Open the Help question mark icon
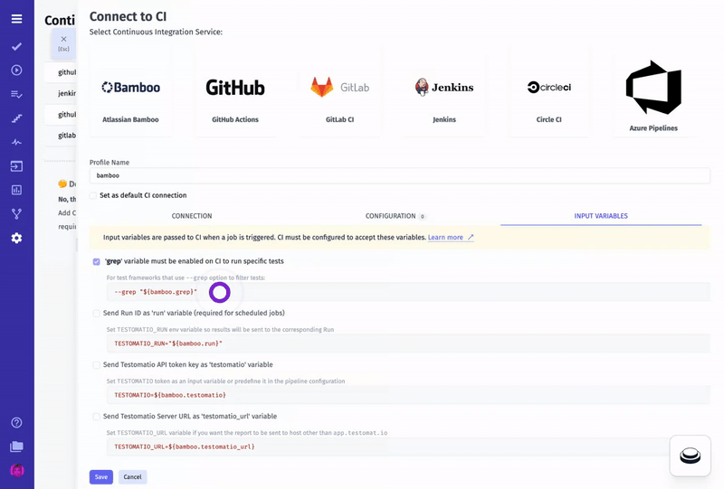 click(16, 423)
